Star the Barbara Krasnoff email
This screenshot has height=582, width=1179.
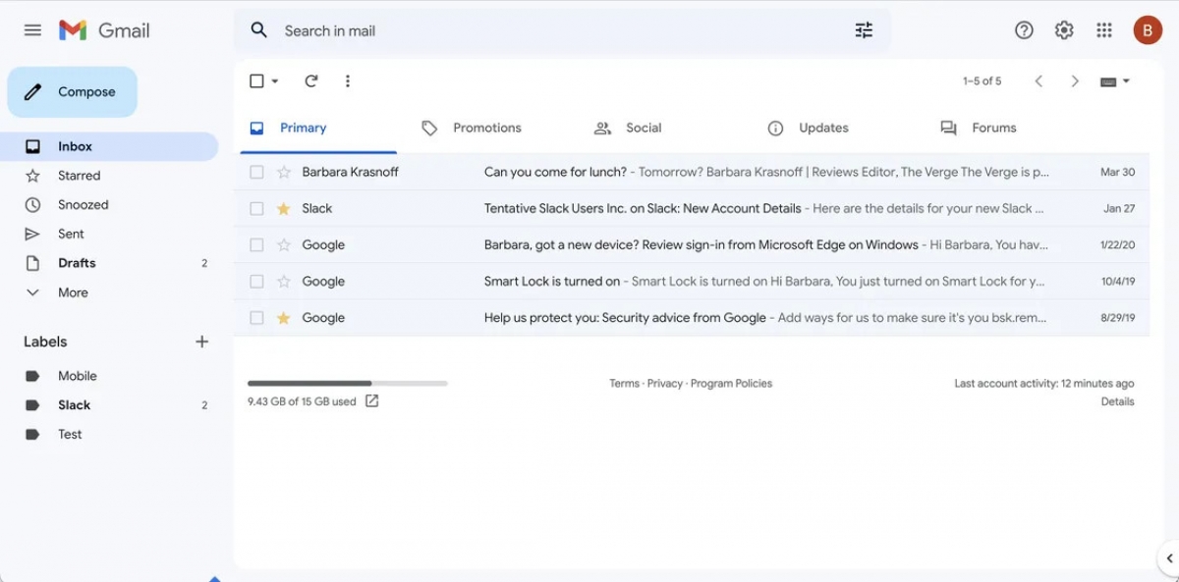tap(284, 172)
